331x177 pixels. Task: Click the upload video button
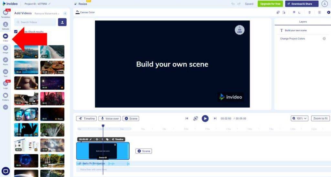[x=62, y=22]
